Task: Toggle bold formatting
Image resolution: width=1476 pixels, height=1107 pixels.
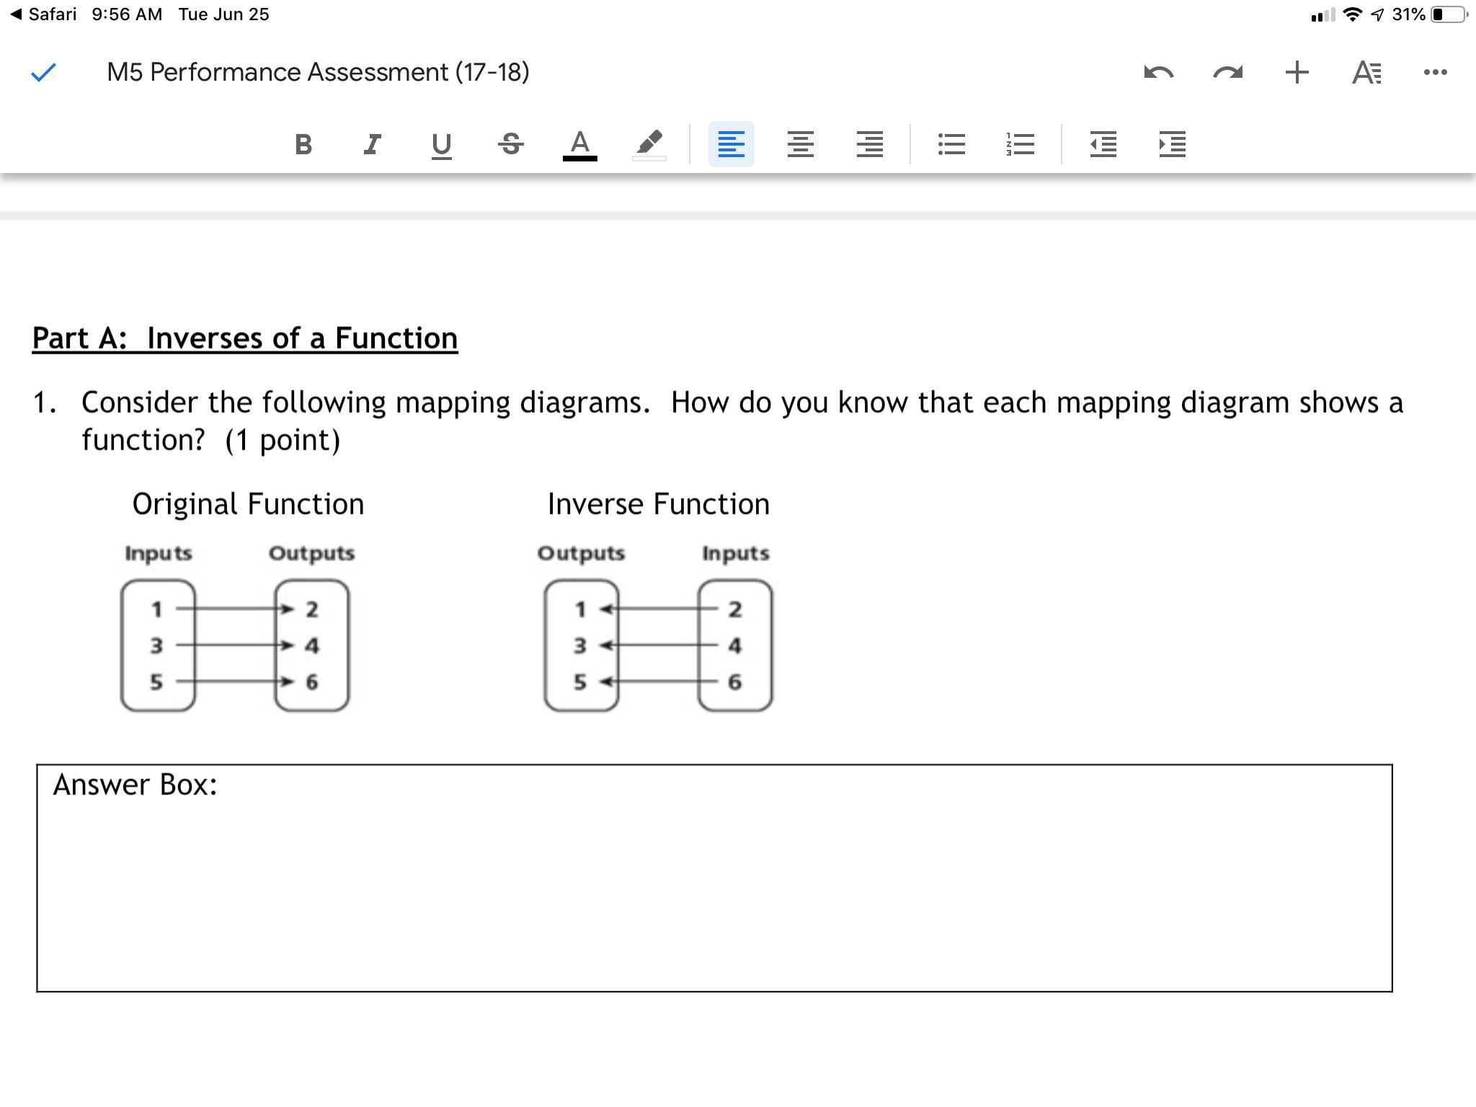Action: [x=303, y=144]
